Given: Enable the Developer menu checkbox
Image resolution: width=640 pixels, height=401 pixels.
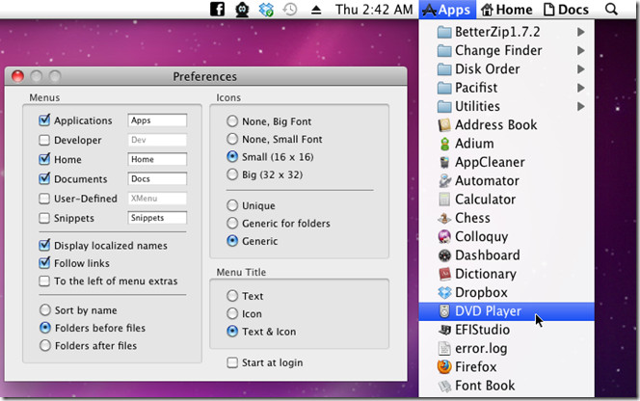Looking at the screenshot, I should pos(44,140).
